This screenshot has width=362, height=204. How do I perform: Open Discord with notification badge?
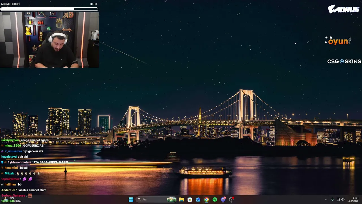tap(223, 199)
